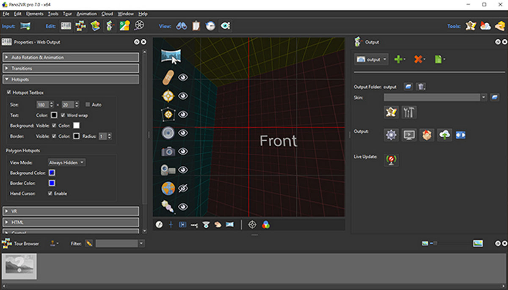Select the panorama thumbnail in Tour Browser
Viewport: 508px width, 290px height.
point(19,266)
